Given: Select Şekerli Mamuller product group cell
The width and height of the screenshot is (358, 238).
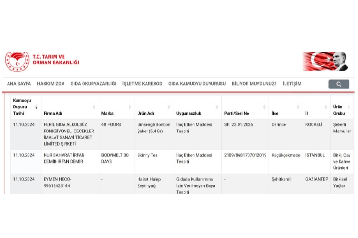Looking at the screenshot, I should coord(342,134).
